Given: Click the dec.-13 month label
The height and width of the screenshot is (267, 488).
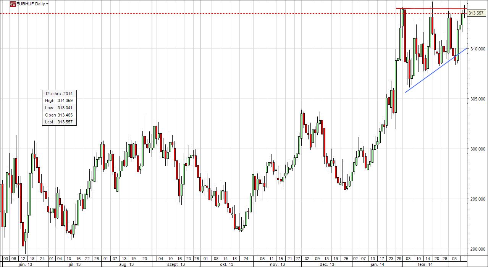Looking at the screenshot, I should point(327,264).
